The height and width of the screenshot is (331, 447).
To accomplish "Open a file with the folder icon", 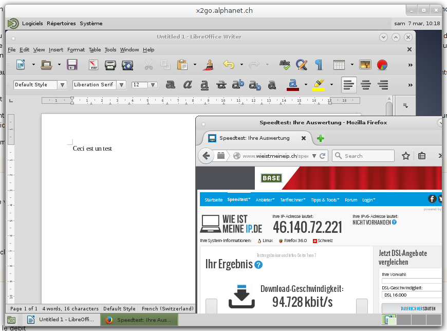I will pos(46,65).
